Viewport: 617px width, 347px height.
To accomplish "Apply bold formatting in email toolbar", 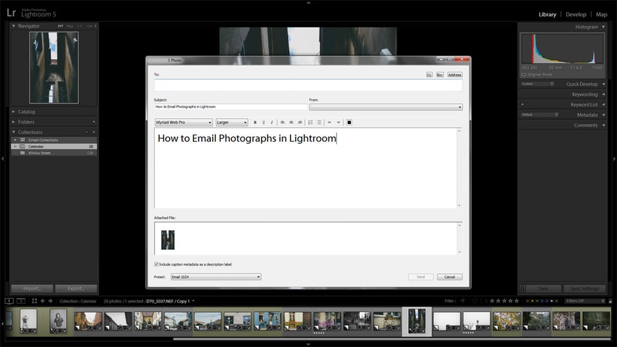I will click(x=255, y=122).
